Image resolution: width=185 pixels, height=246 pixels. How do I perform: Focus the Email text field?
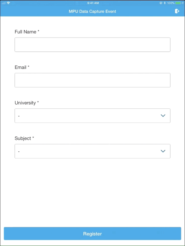click(x=92, y=80)
